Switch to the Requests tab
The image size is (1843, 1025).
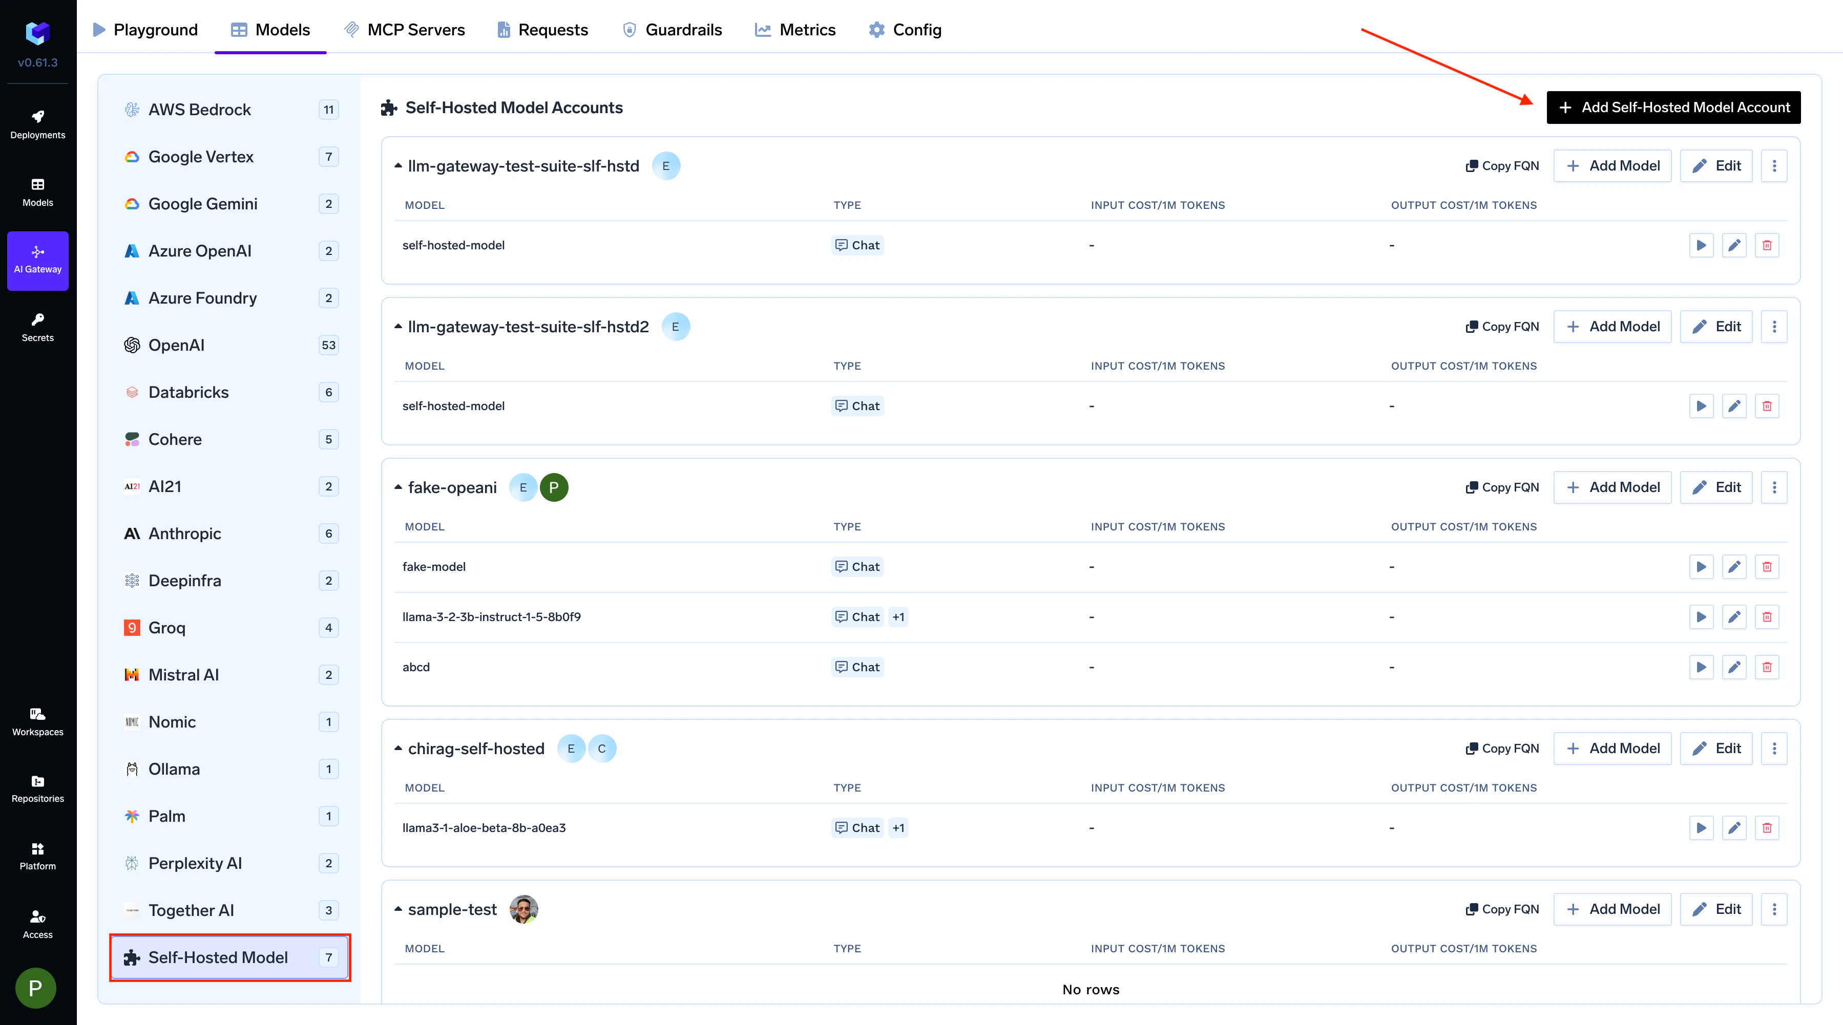542,29
